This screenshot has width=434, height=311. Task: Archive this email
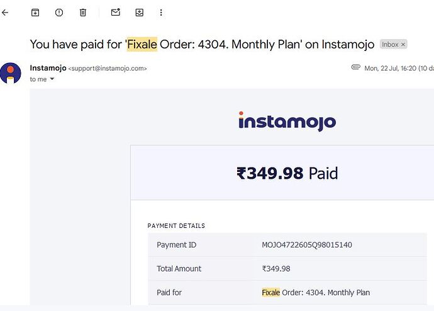35,13
